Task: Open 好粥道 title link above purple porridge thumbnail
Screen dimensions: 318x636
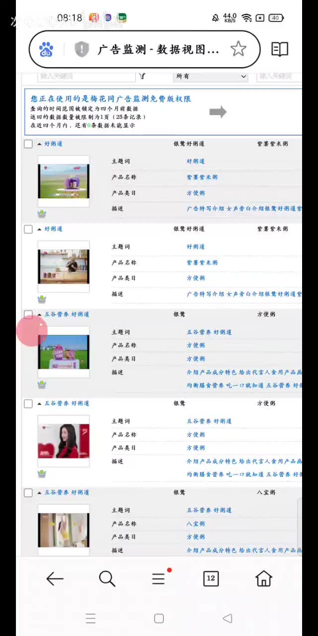Action: tap(53, 144)
